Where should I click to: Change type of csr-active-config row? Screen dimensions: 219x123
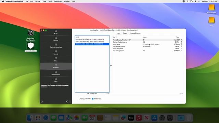181,46
